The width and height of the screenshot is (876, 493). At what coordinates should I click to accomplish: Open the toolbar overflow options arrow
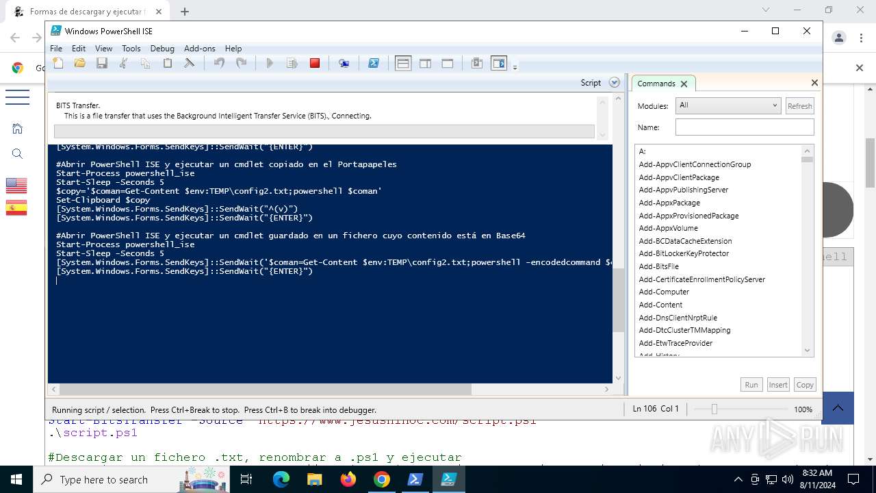515,66
